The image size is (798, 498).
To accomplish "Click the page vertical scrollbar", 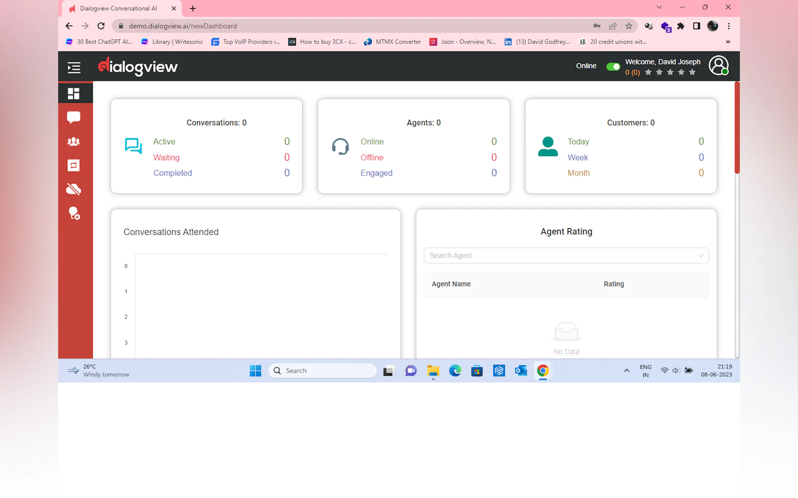I will [737, 127].
